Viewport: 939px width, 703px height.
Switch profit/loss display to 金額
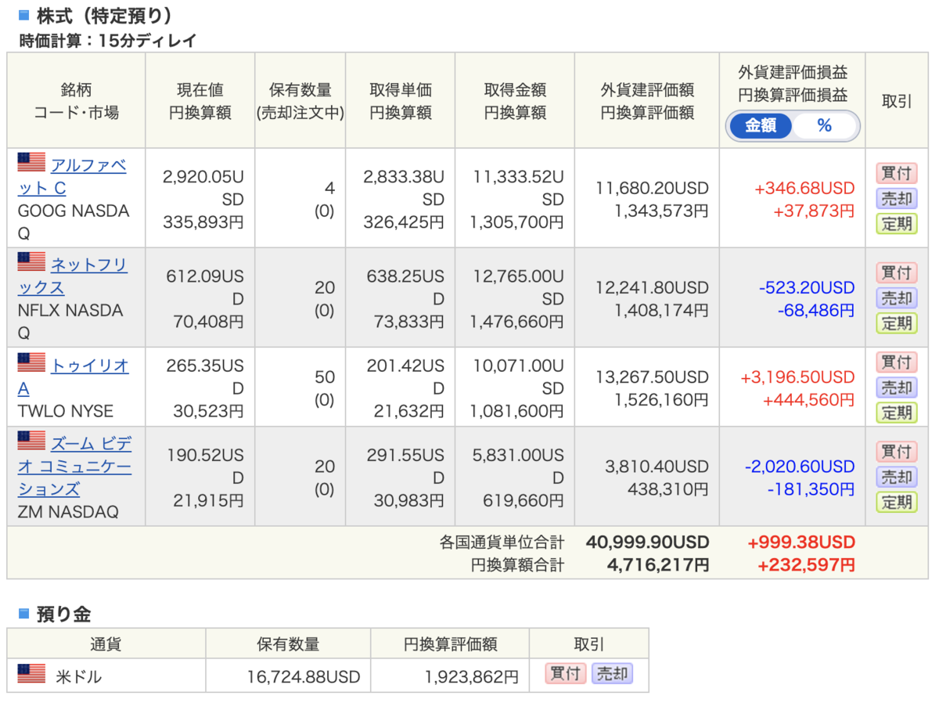click(x=760, y=125)
